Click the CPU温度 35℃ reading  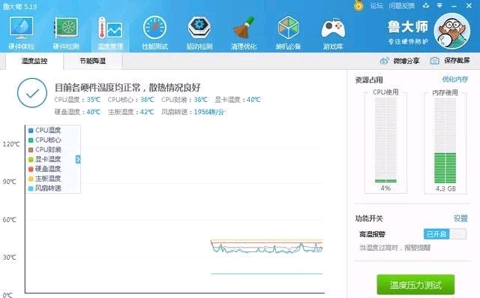click(77, 100)
